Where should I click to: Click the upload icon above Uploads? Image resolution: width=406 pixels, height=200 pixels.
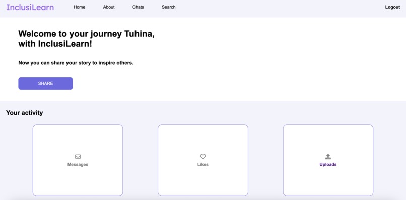coord(328,157)
